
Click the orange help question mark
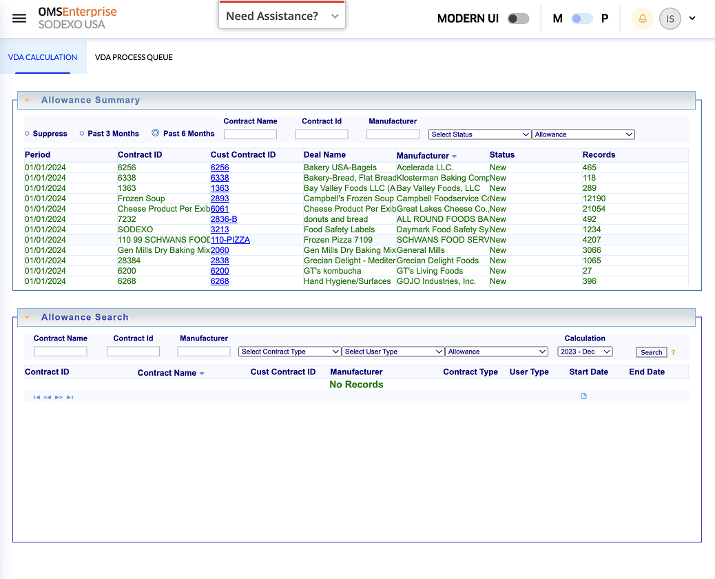tap(673, 352)
